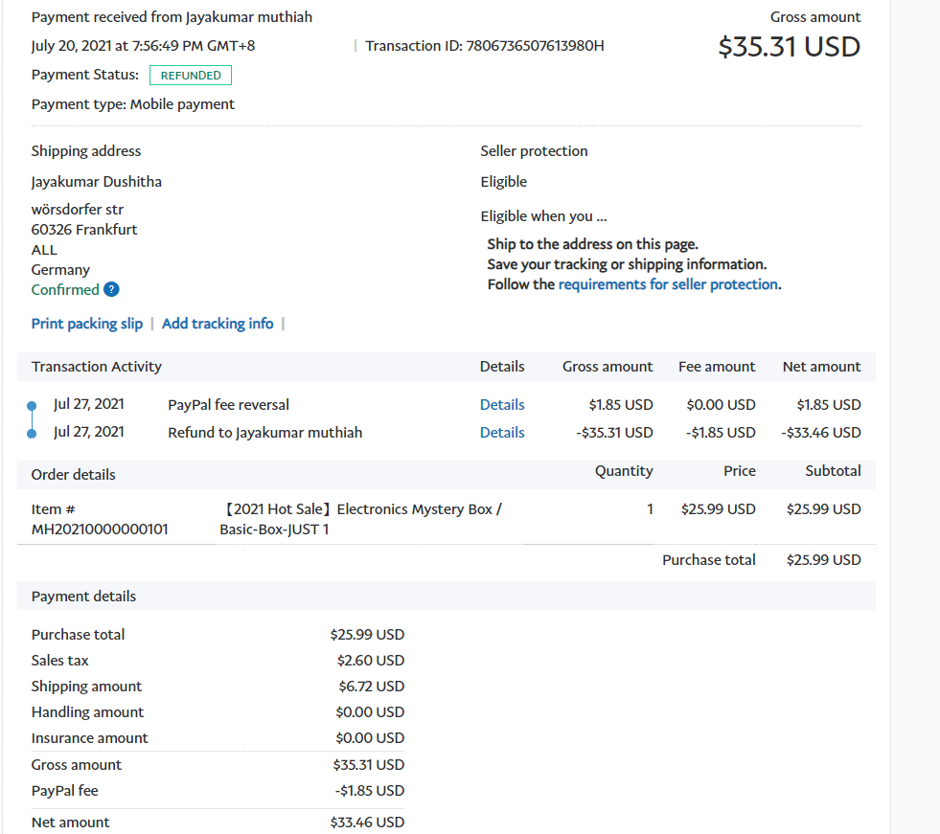Screen dimensions: 940x834
Task: Click the item number MH20210000000101
Action: [x=100, y=529]
